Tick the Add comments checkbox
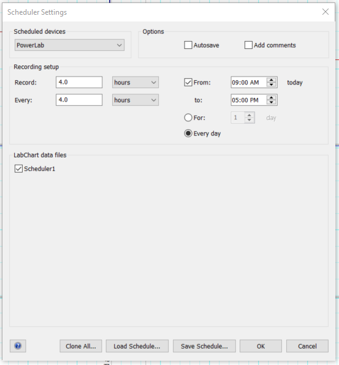 (x=248, y=45)
